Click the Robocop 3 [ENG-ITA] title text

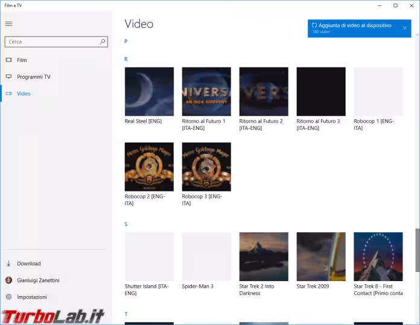tap(202, 200)
